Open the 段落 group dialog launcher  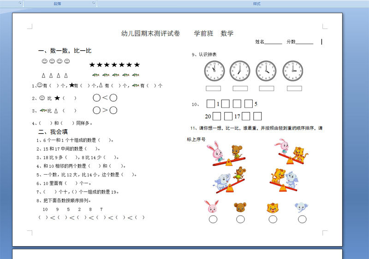pos(94,3)
